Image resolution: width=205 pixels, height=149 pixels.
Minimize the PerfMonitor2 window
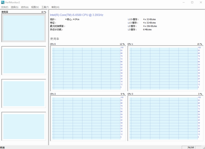coord(184,2)
